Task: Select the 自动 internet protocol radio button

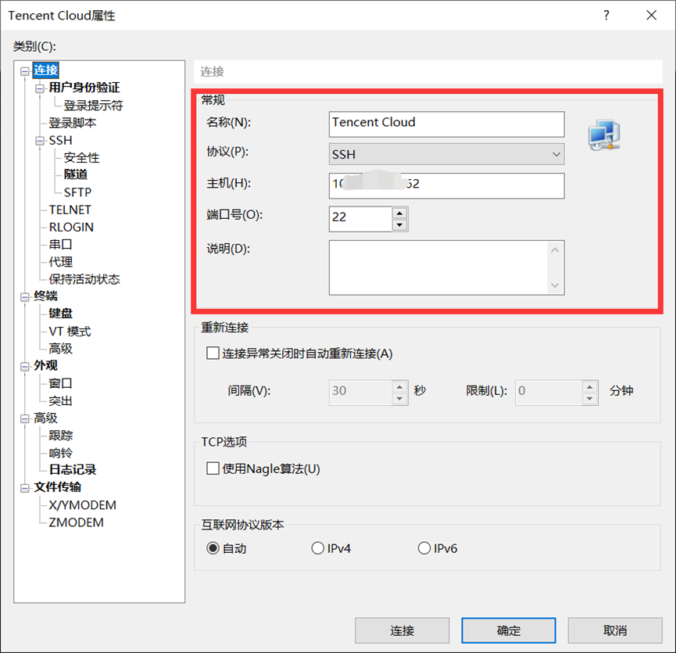Action: 213,548
